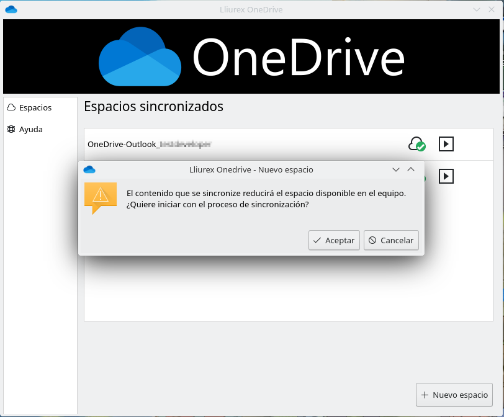Start sync with OneDrive-Outlook play button
Screen dimensions: 504x417
446,144
